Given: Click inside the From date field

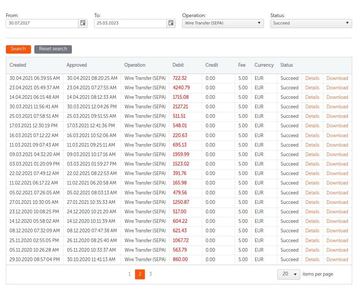Looking at the screenshot, I should click(x=42, y=23).
